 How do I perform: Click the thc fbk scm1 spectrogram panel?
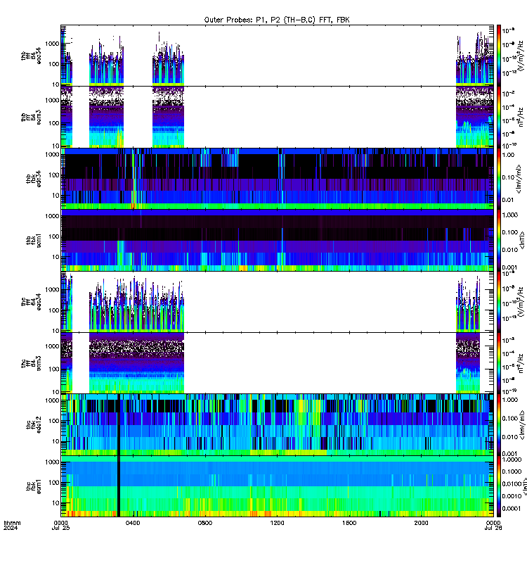[x=277, y=486]
